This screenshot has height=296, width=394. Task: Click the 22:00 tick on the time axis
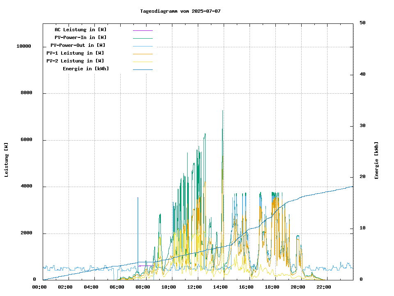pyautogui.click(x=324, y=287)
